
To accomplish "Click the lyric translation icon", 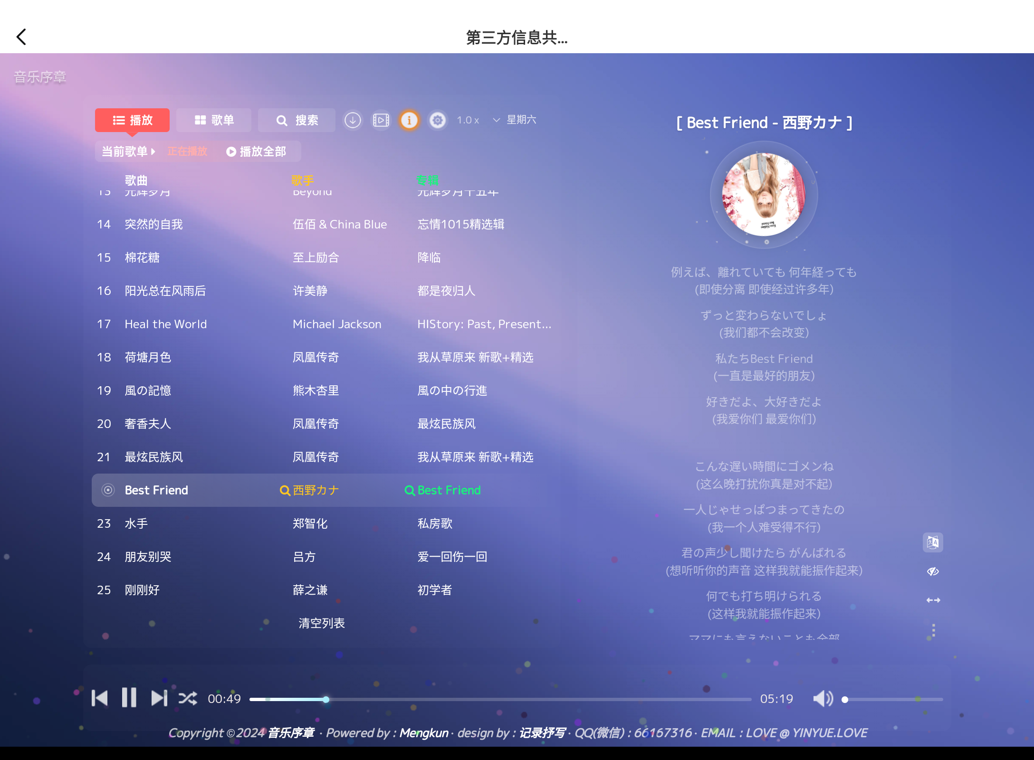I will [933, 542].
